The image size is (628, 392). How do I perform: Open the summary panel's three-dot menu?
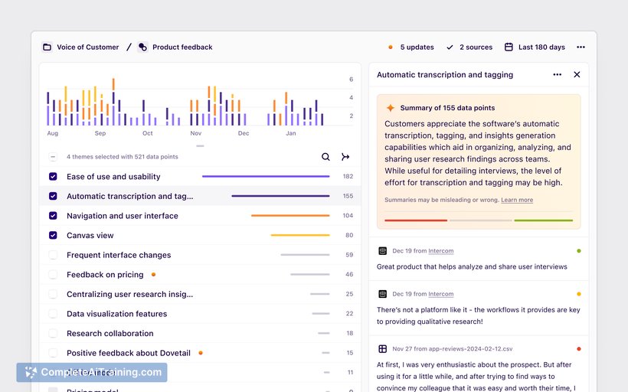click(x=557, y=75)
